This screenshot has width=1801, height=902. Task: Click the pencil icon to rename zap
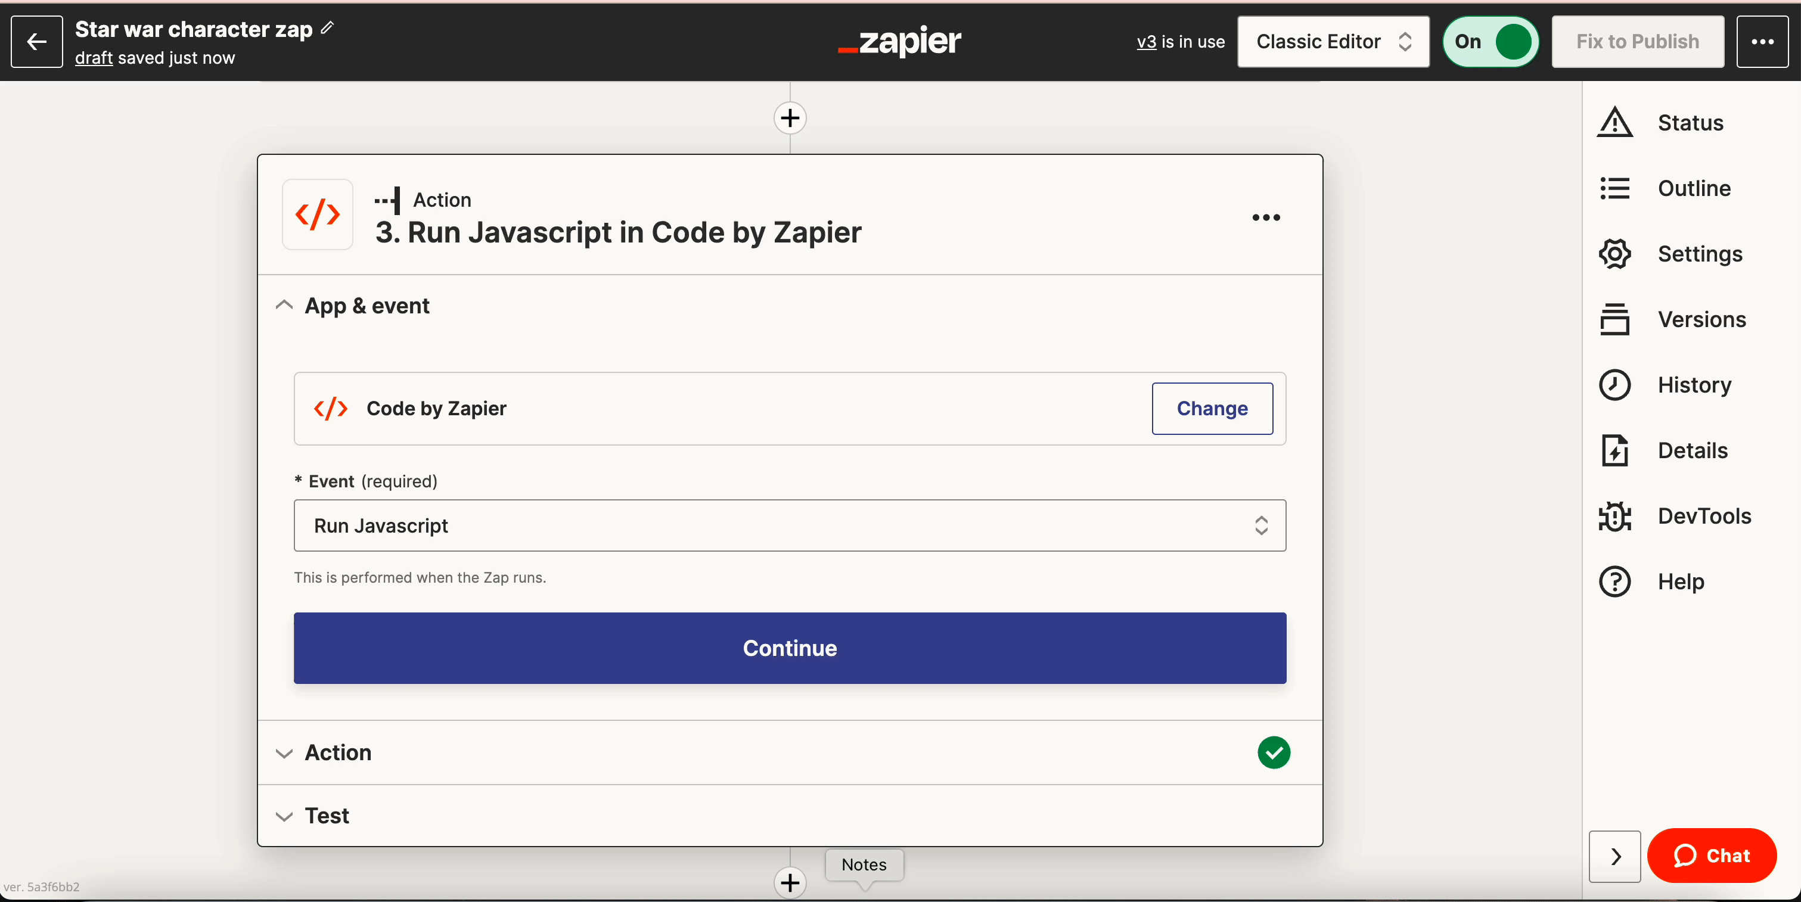coord(327,28)
